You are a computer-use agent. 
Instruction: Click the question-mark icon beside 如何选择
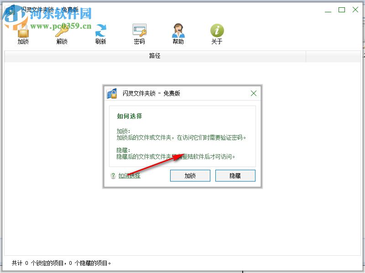point(113,176)
